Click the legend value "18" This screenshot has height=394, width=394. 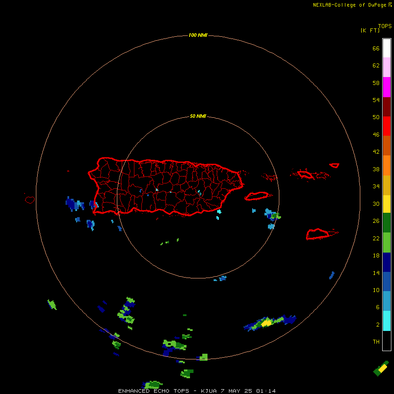(376, 256)
